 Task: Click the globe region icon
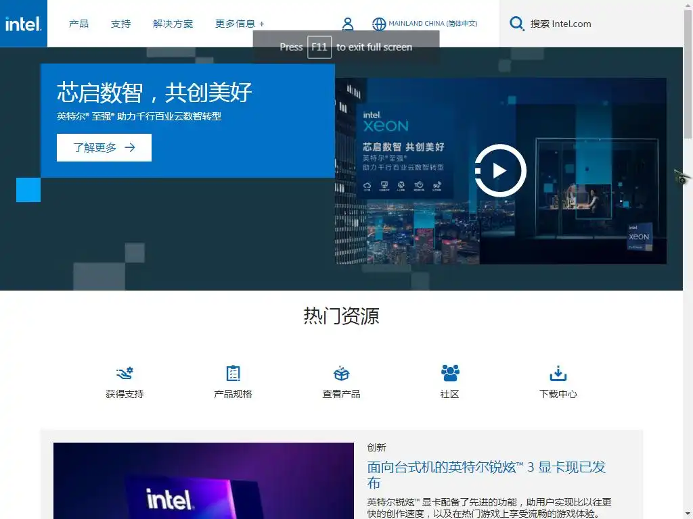point(379,24)
